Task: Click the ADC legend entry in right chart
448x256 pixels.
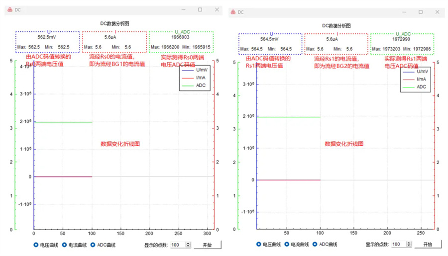Action: click(415, 86)
